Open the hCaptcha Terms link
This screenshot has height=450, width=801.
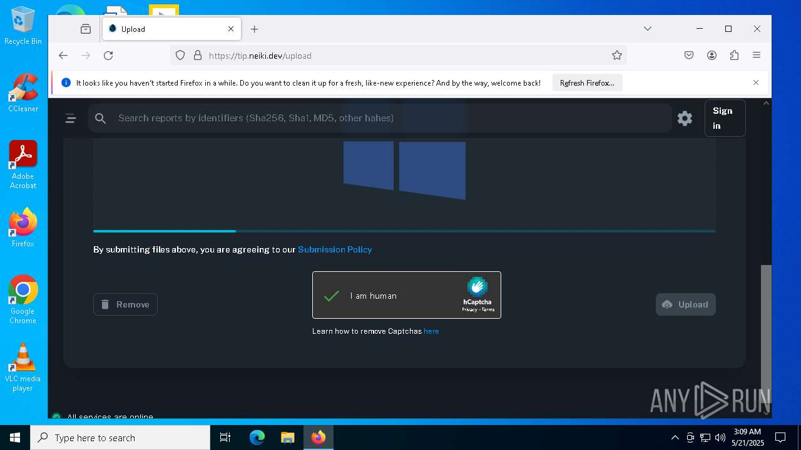tap(488, 309)
